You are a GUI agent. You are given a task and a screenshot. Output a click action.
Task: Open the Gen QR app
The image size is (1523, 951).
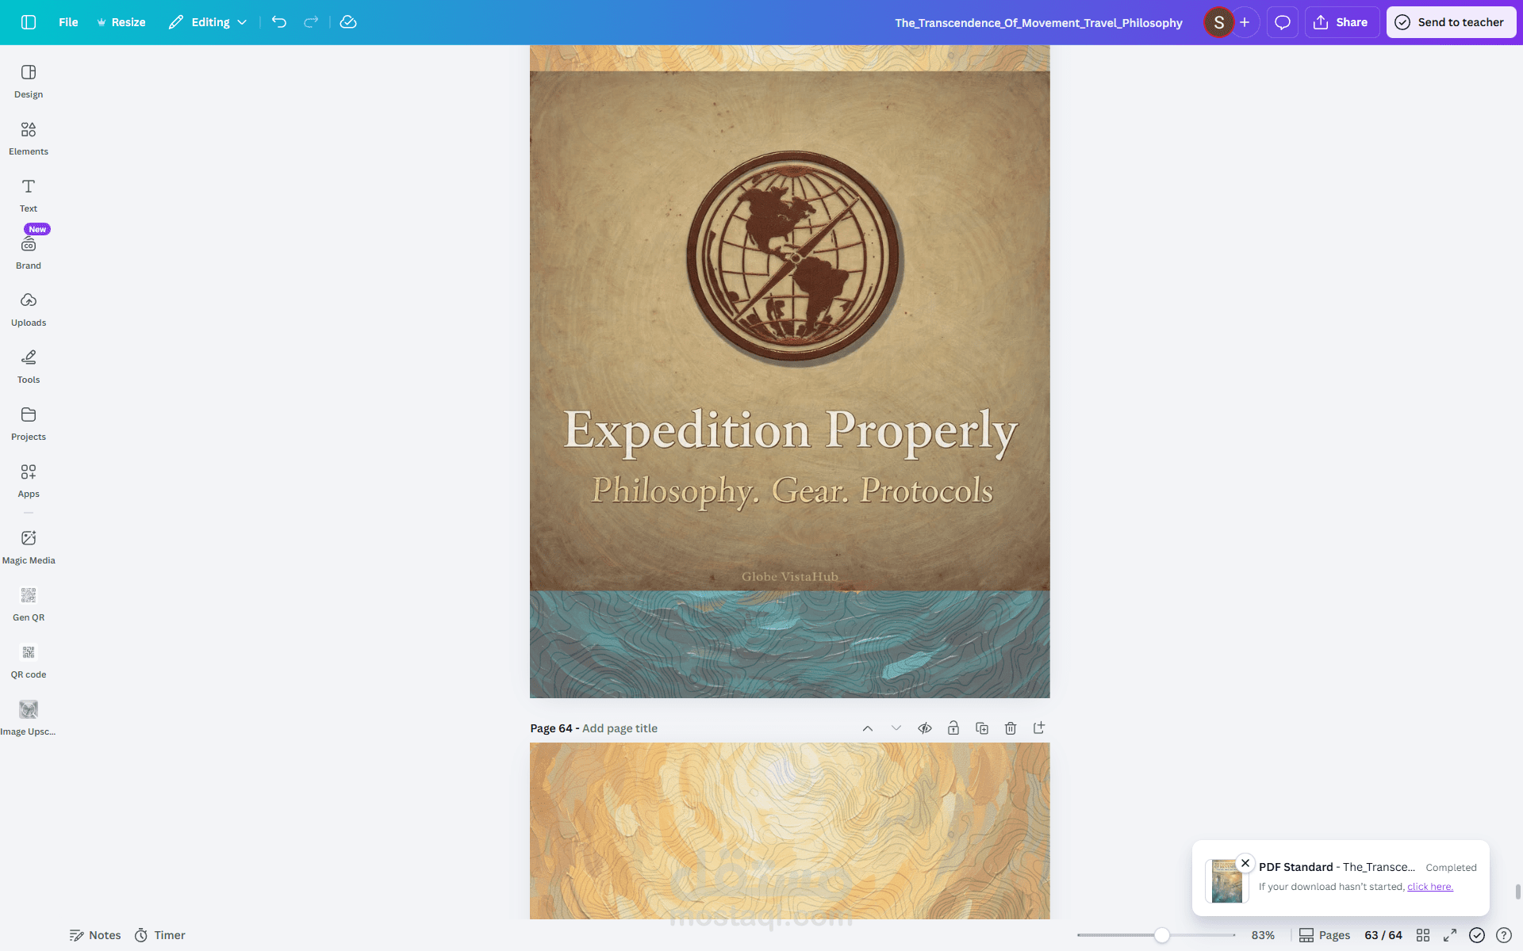pos(29,603)
